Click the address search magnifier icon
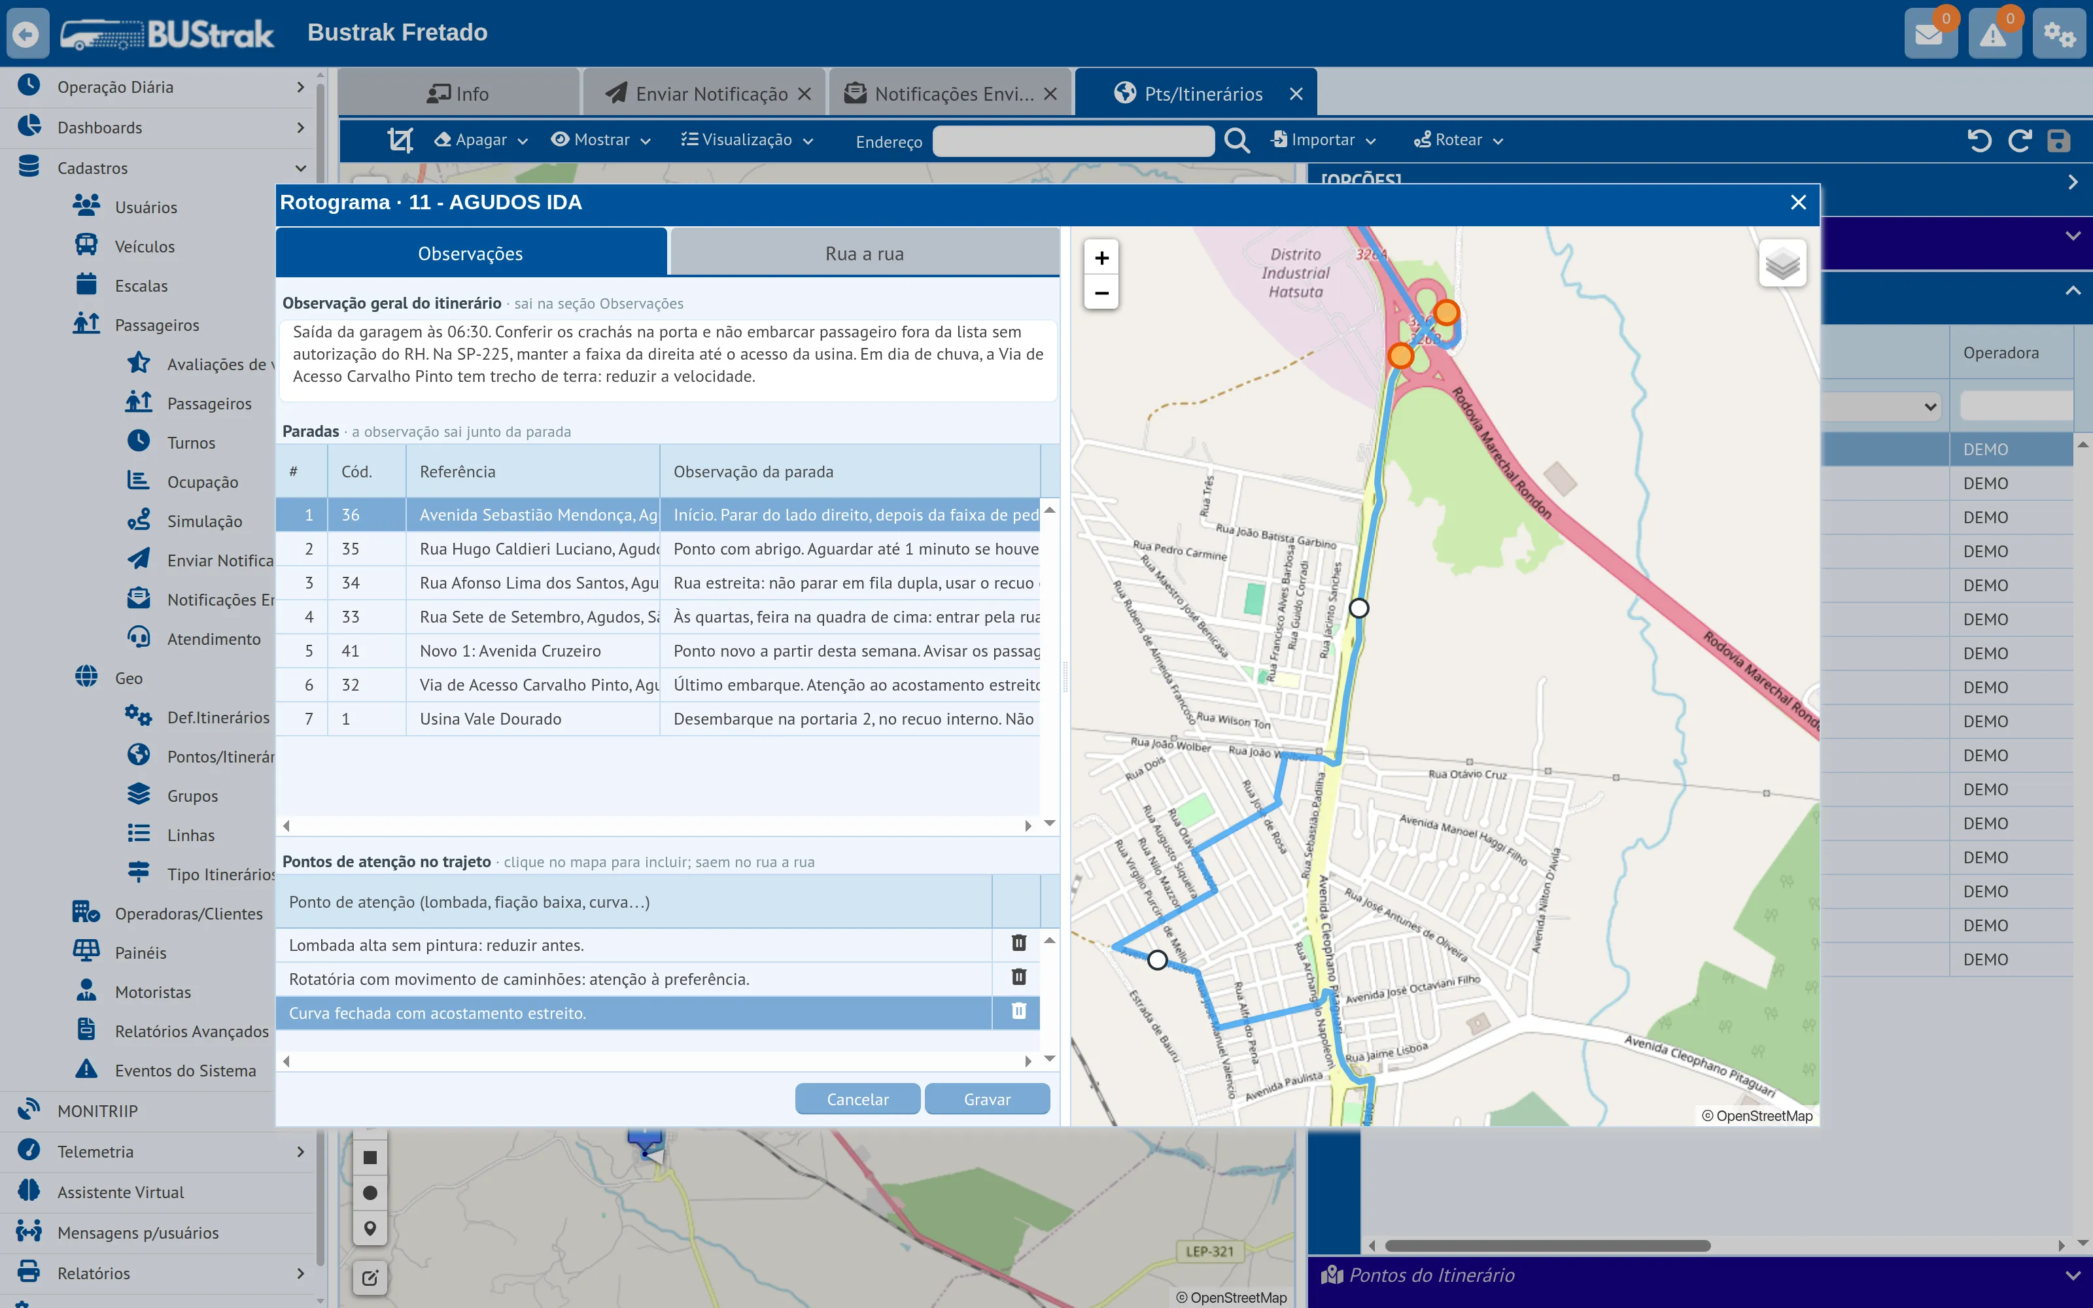 (x=1237, y=140)
